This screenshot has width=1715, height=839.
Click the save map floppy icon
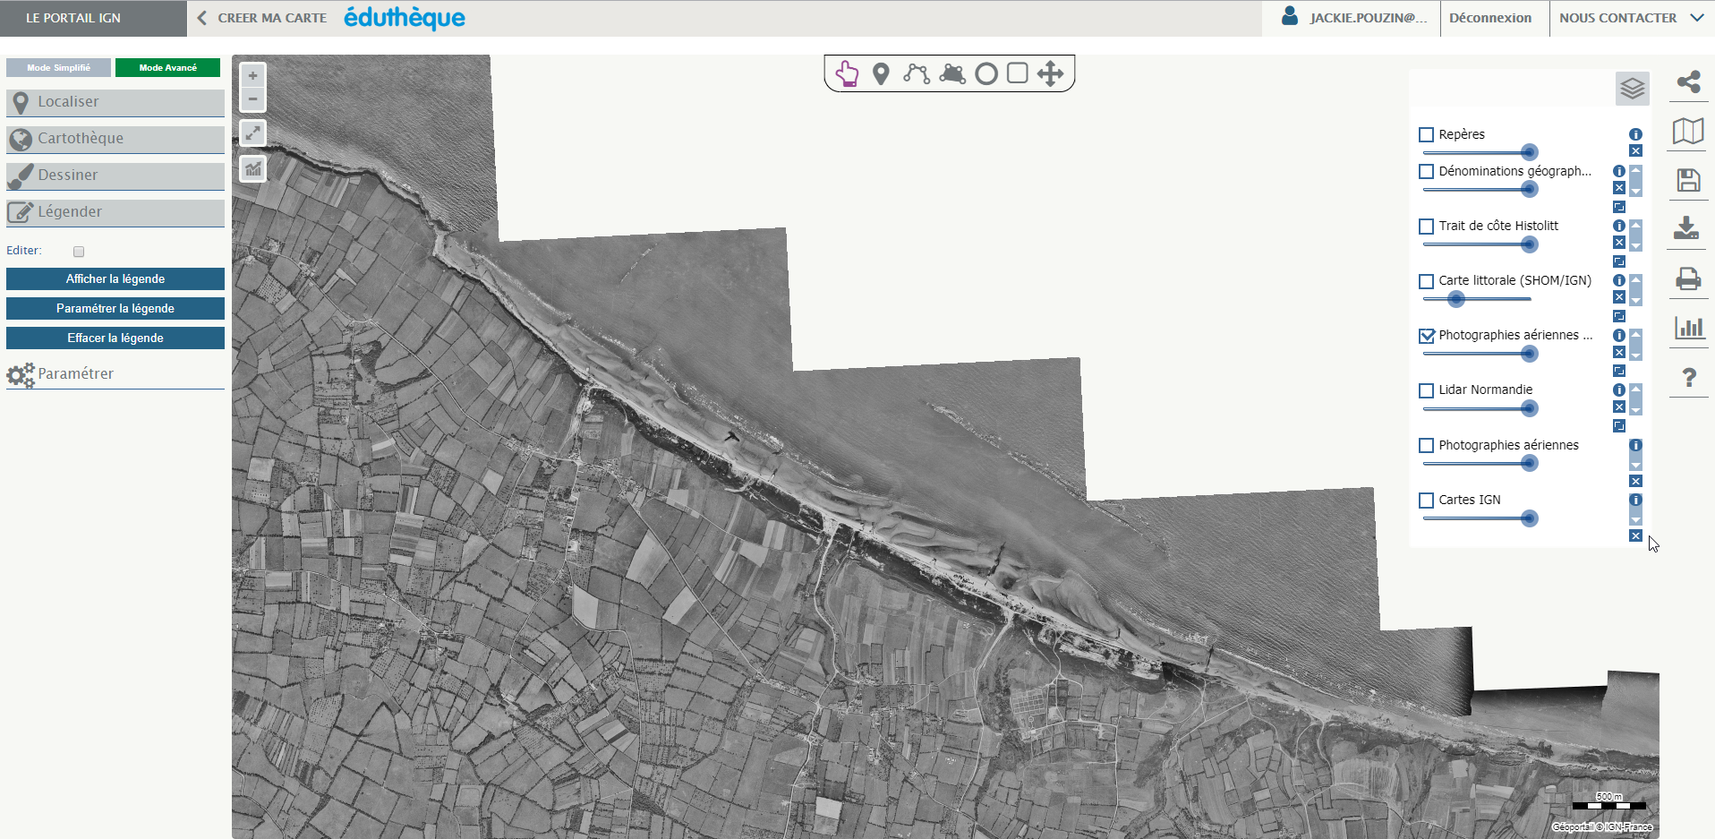tap(1688, 180)
